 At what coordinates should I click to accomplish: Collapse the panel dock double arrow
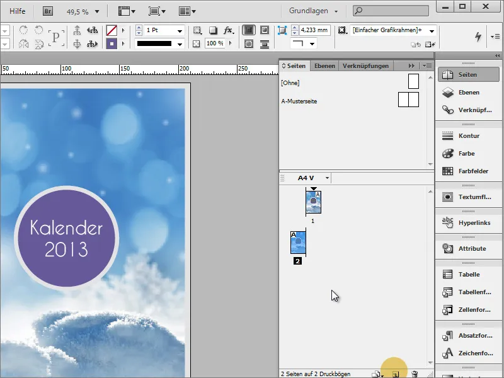(x=497, y=55)
